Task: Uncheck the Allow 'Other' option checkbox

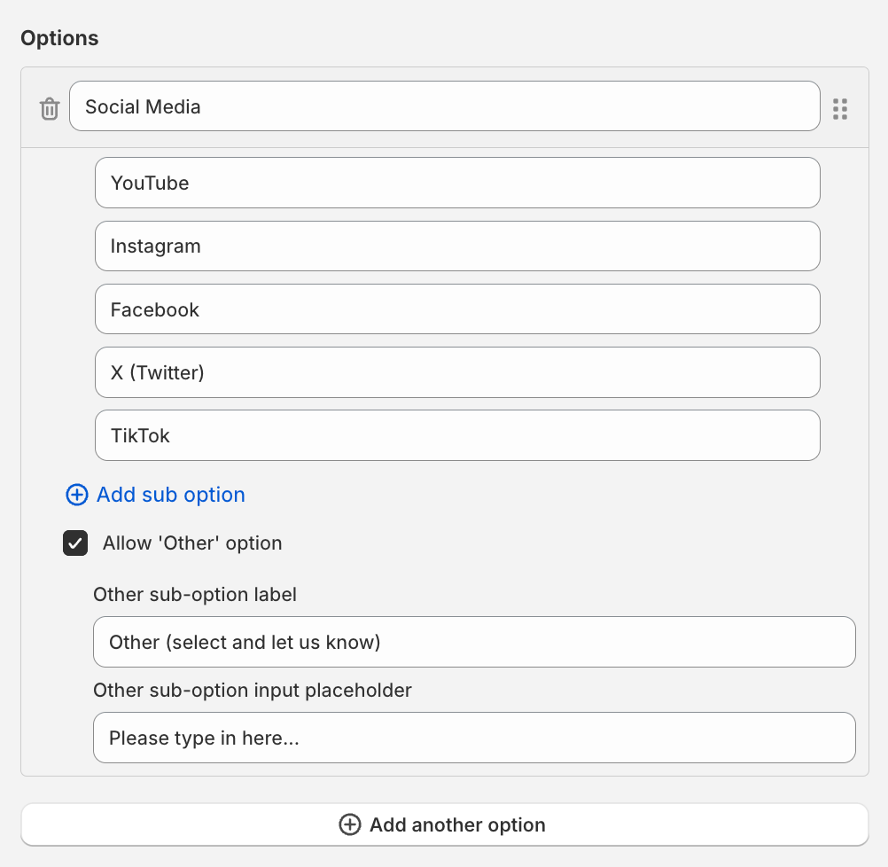Action: pos(75,543)
